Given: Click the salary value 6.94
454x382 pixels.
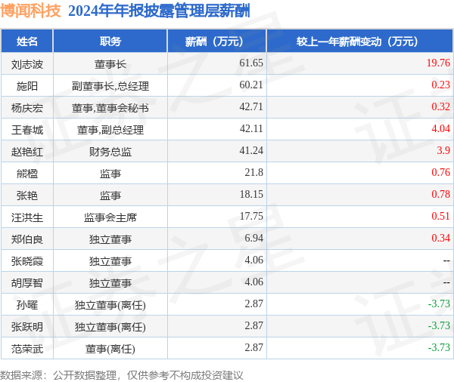Looking at the screenshot, I should click(x=253, y=239).
